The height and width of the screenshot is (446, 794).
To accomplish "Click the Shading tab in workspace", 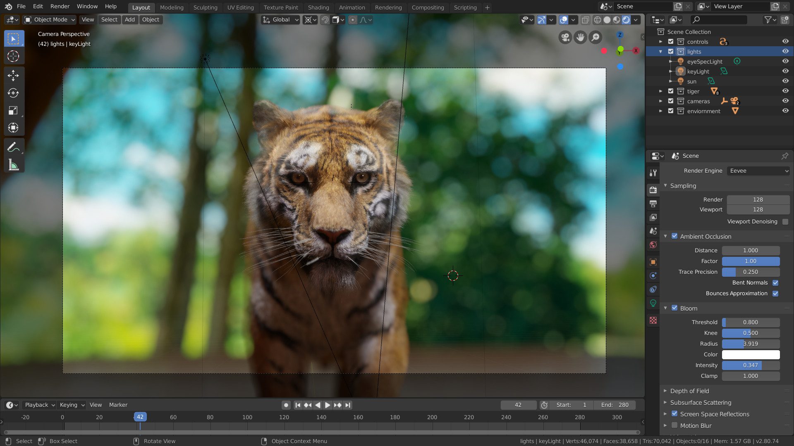I will [317, 7].
